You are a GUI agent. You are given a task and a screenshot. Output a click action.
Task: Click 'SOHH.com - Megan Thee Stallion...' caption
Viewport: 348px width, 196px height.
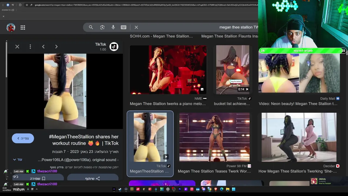[161, 36]
